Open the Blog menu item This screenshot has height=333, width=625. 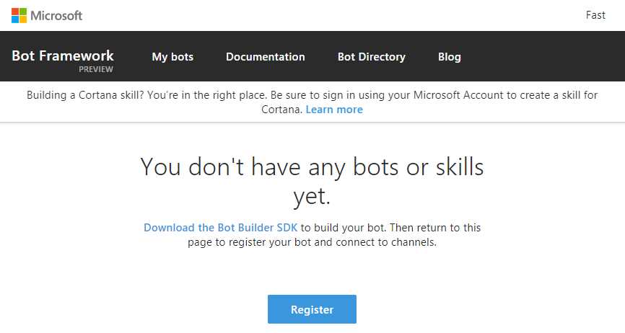coord(449,57)
